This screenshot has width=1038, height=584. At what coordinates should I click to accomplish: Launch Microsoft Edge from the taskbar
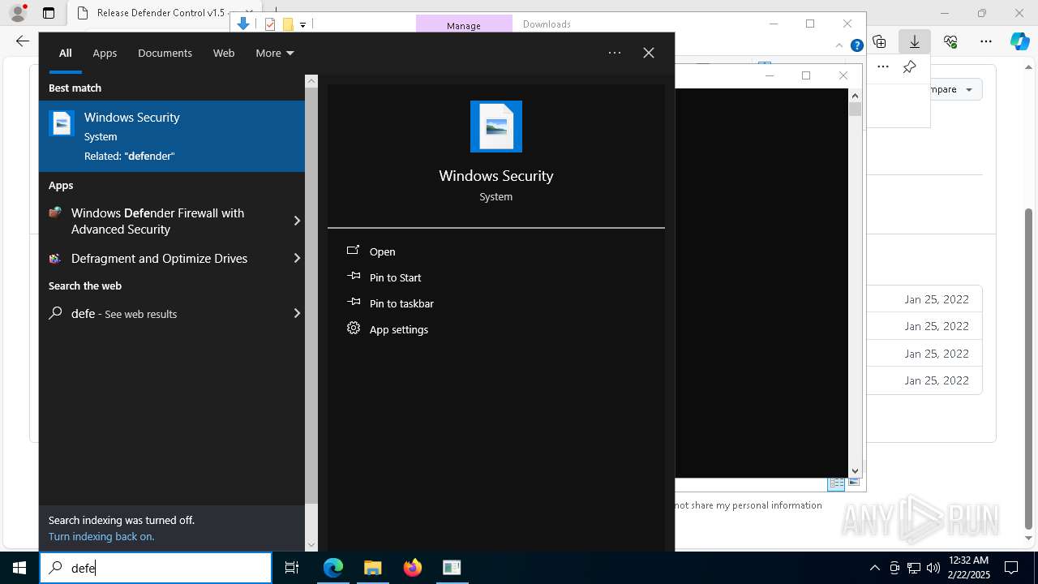point(333,568)
